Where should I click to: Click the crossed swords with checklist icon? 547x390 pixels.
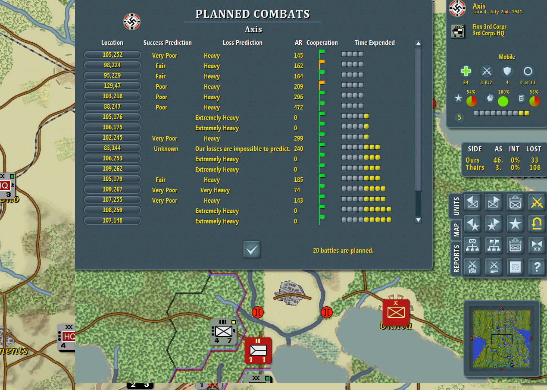coord(473,267)
